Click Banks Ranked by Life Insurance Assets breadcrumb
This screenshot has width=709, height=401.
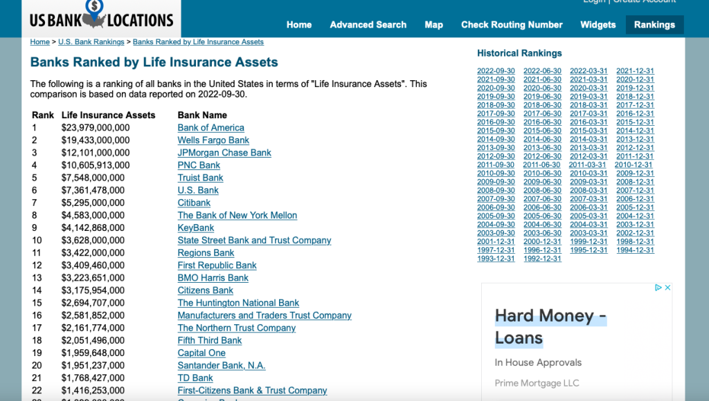[198, 42]
